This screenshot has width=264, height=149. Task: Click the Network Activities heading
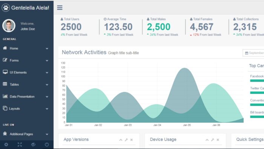click(84, 52)
